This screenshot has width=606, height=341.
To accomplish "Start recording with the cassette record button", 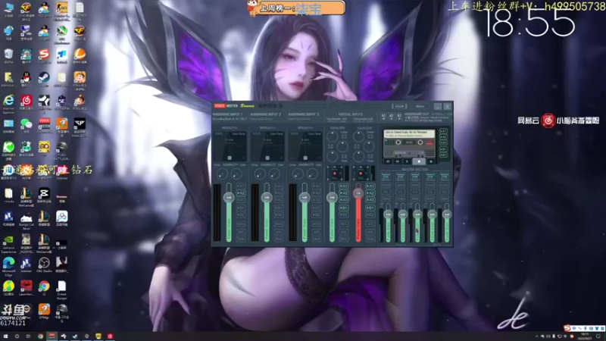I will pyautogui.click(x=431, y=161).
